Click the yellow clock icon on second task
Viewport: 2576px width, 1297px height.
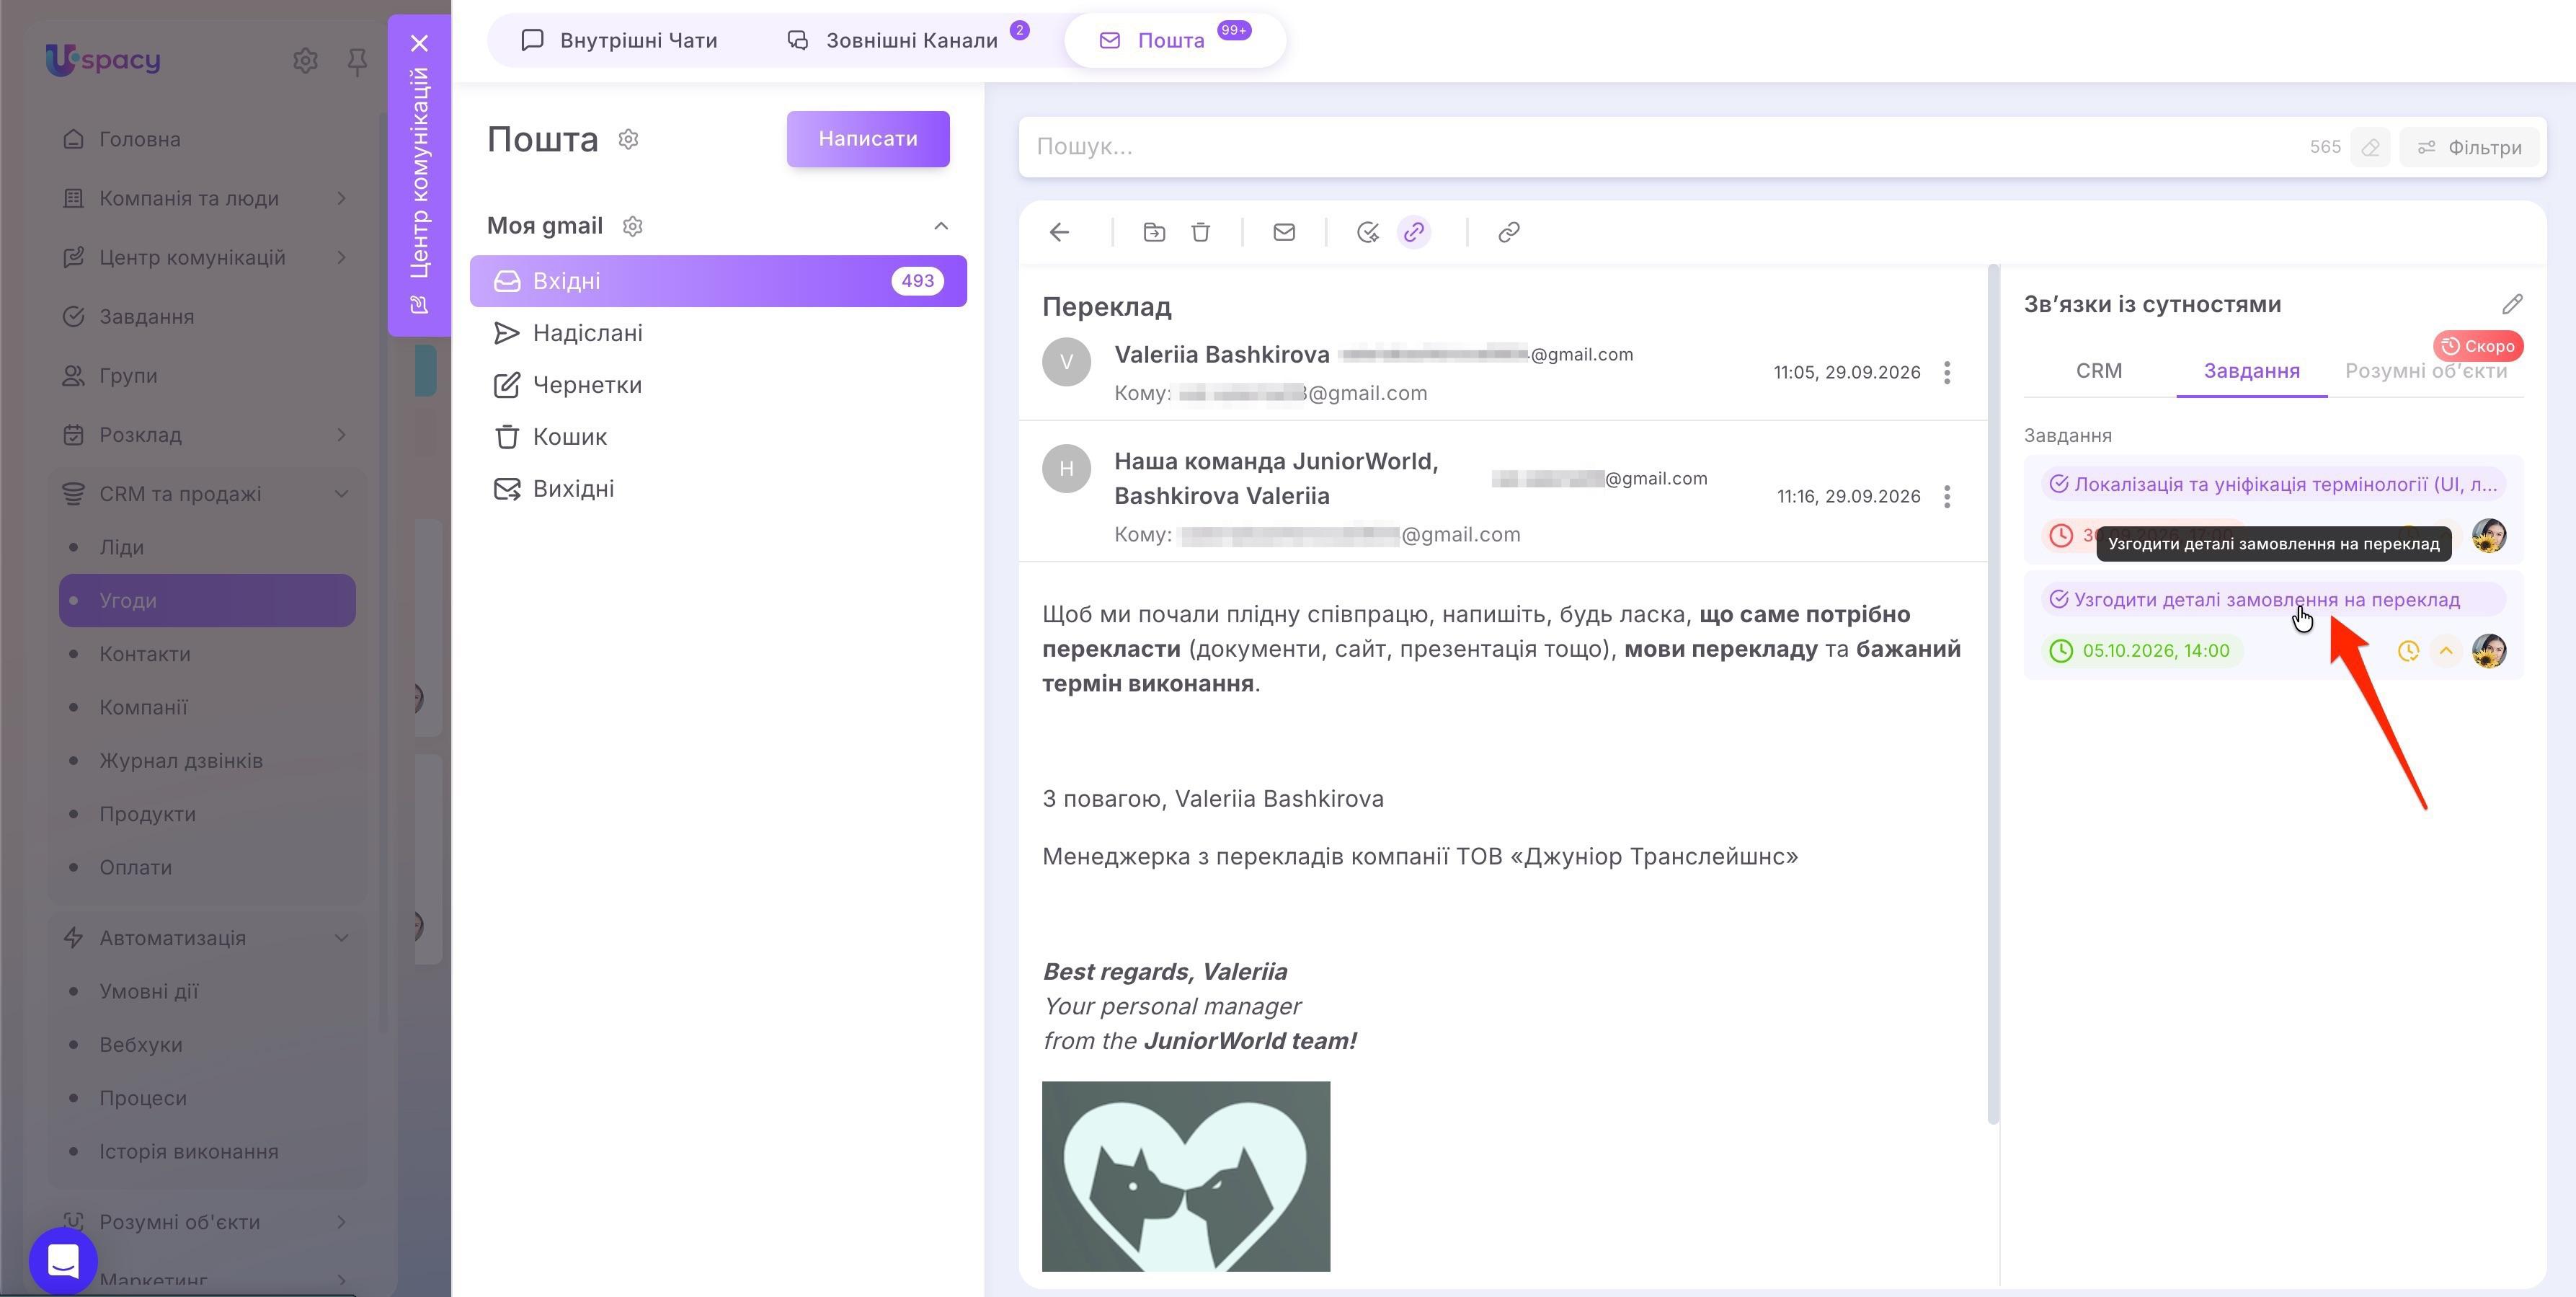(2408, 651)
